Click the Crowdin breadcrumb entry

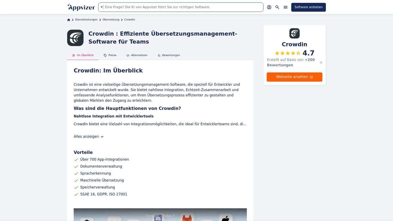pos(130,20)
